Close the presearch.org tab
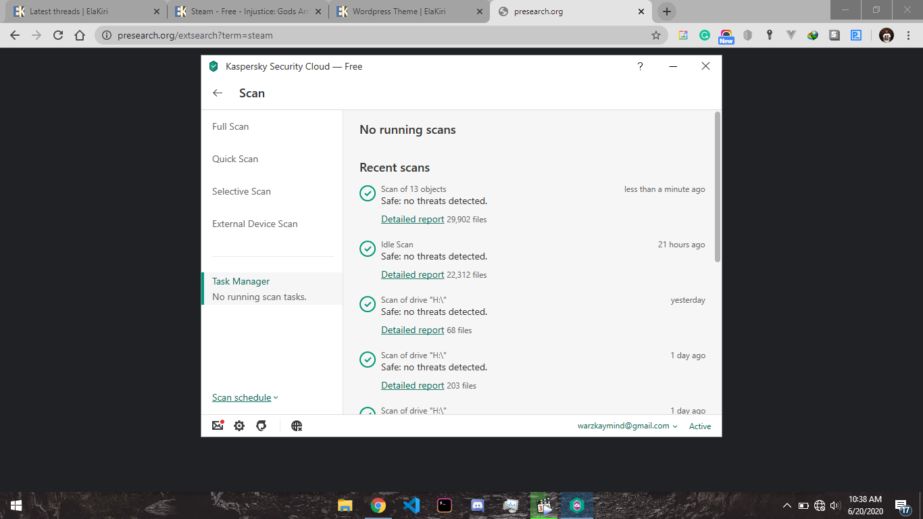Image resolution: width=923 pixels, height=519 pixels. point(641,11)
